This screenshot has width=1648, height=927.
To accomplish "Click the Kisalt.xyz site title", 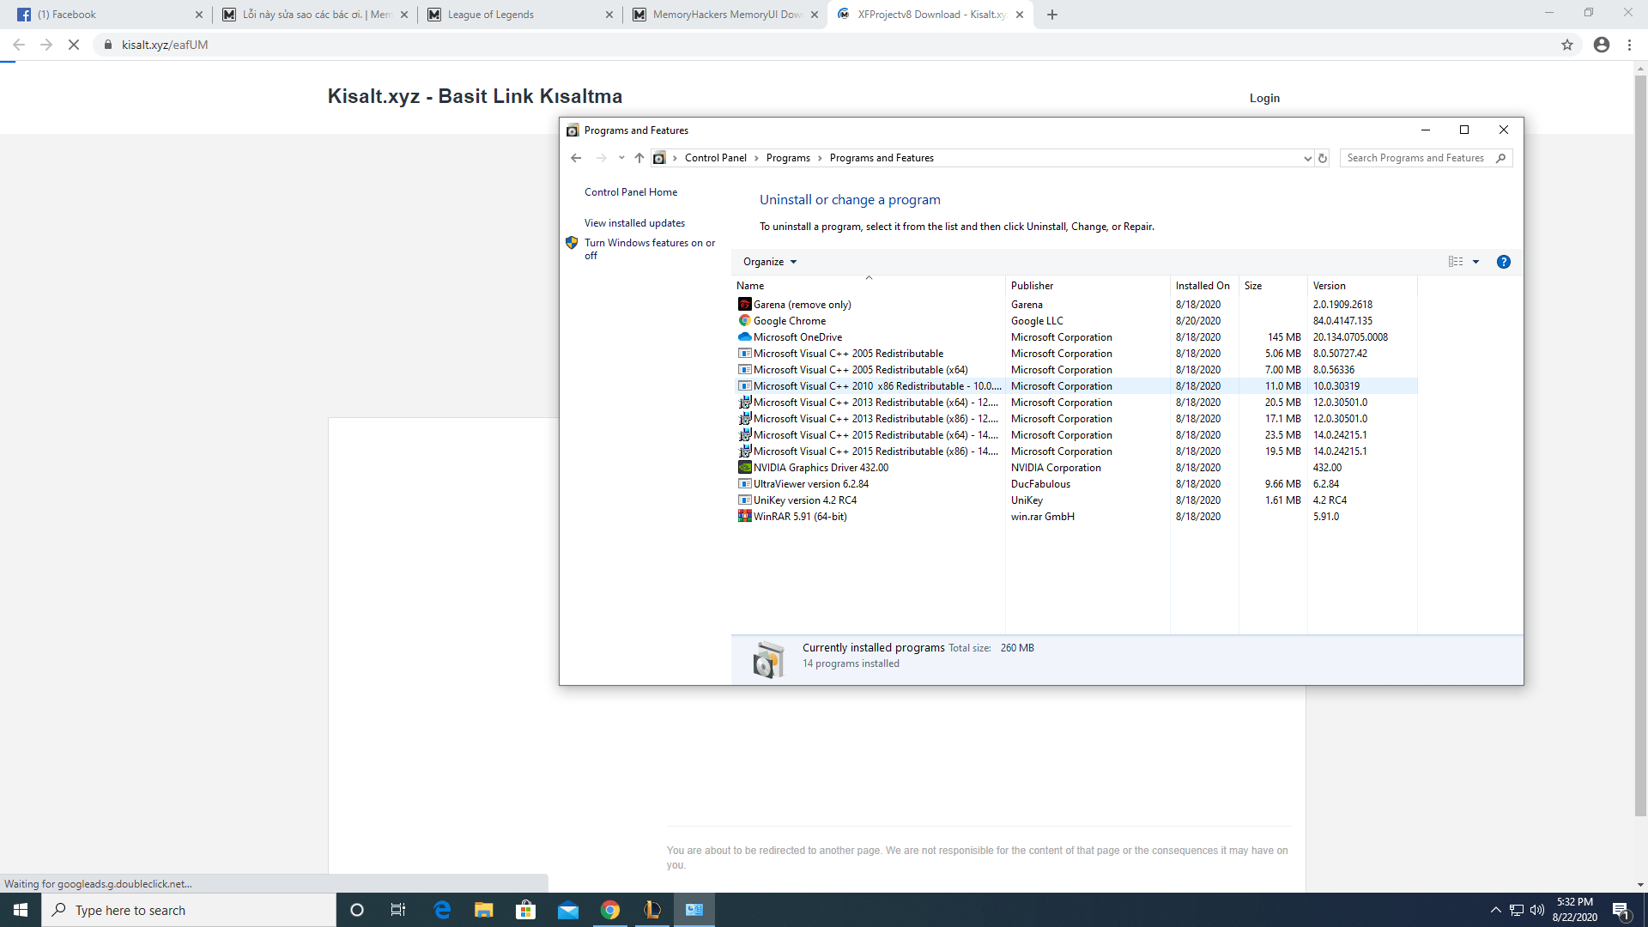I will 475,96.
